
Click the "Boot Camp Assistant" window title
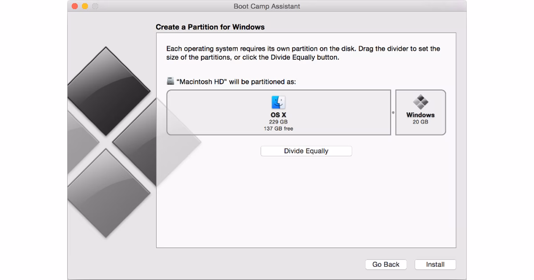tap(267, 6)
